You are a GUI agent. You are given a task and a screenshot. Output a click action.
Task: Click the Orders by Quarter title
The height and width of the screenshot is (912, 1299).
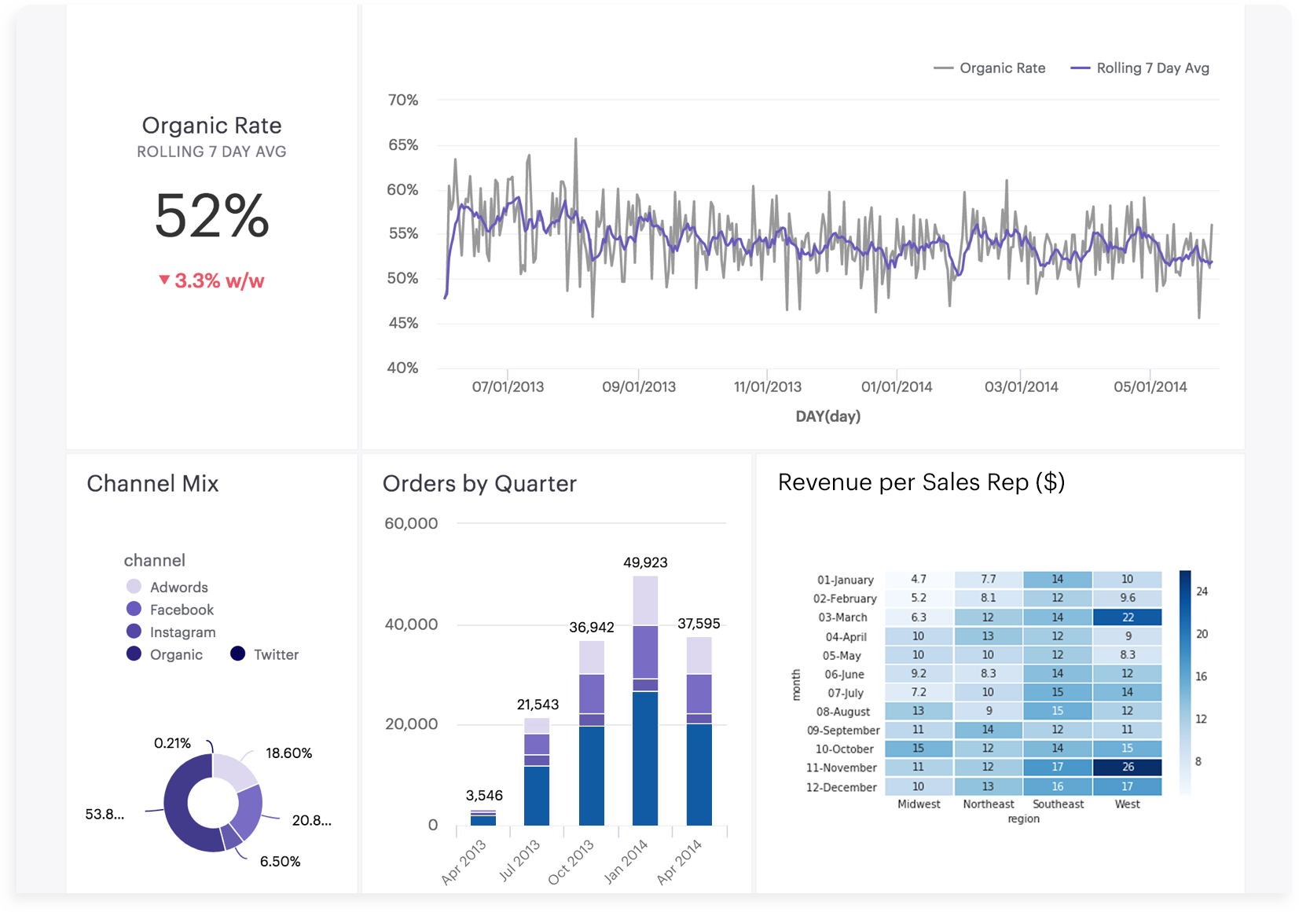[479, 484]
